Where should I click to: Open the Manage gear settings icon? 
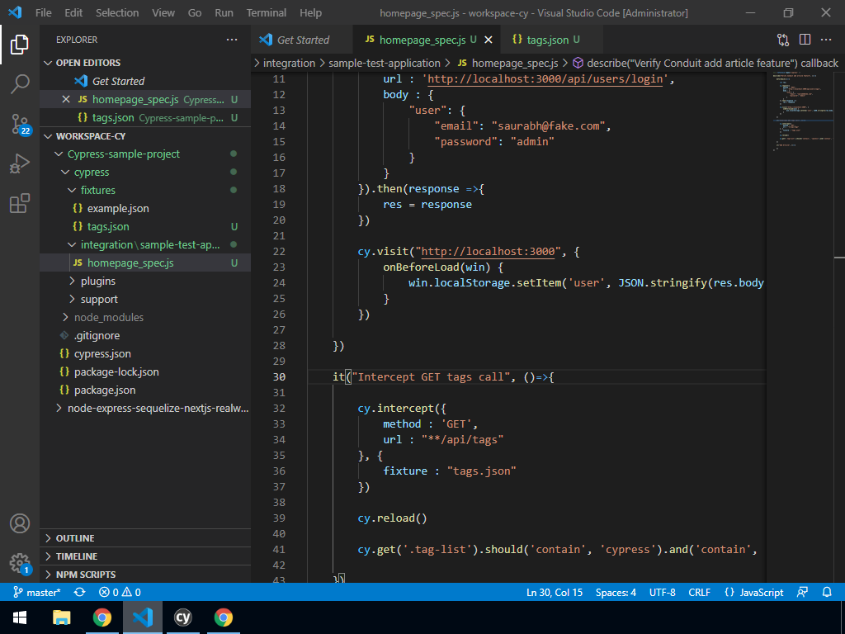[20, 563]
